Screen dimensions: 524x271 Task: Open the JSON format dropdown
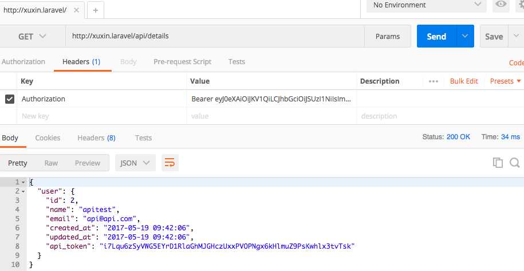135,163
